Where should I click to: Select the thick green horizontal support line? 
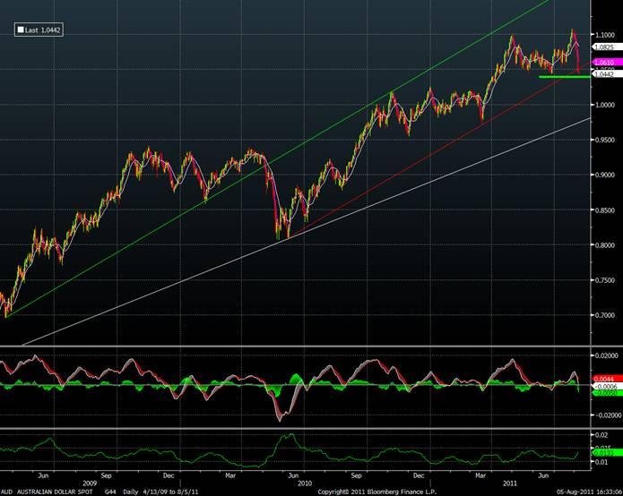[x=564, y=77]
